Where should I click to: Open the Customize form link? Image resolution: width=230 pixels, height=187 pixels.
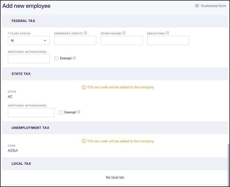coord(213,6)
